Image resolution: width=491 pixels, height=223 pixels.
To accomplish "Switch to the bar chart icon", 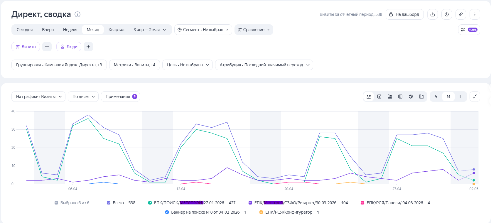I will click(390, 97).
